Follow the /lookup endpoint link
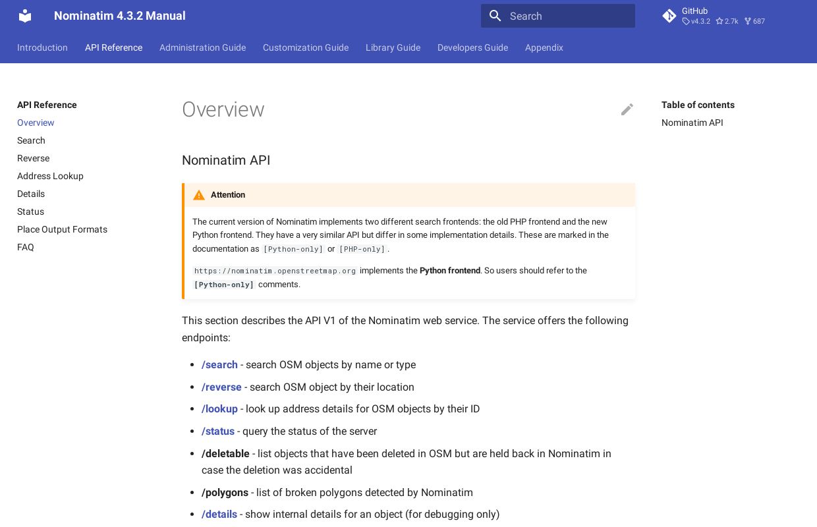Image resolution: width=817 pixels, height=527 pixels. click(219, 409)
